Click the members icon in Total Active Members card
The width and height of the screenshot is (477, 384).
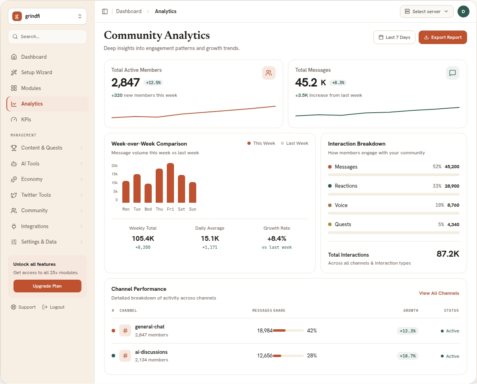click(269, 73)
